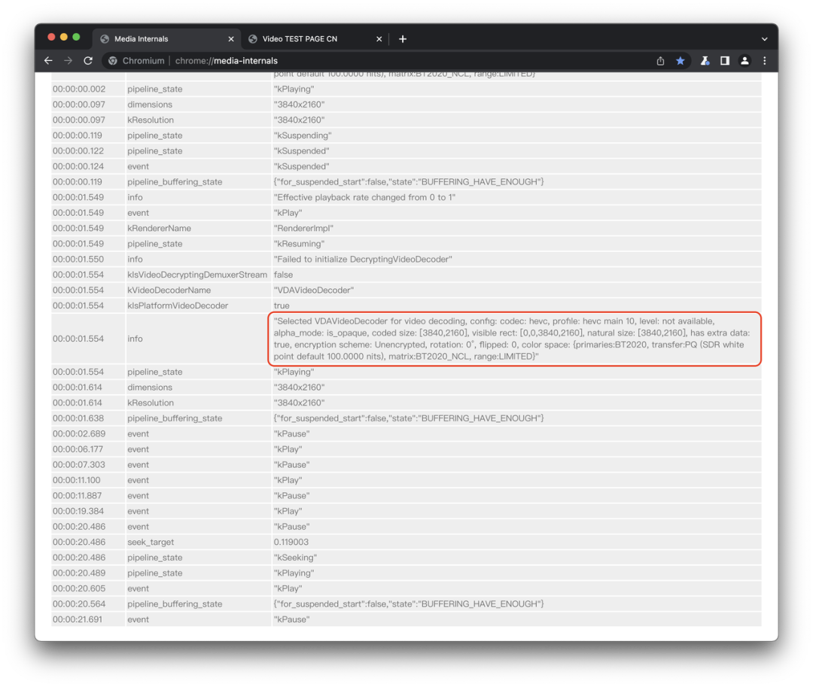Viewport: 813px width, 687px height.
Task: Click the timestamp 00:00:01.550
Action: coord(78,259)
